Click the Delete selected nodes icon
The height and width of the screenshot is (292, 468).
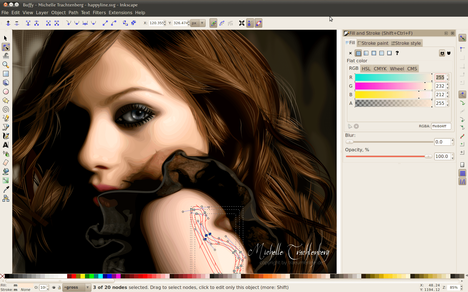17,23
